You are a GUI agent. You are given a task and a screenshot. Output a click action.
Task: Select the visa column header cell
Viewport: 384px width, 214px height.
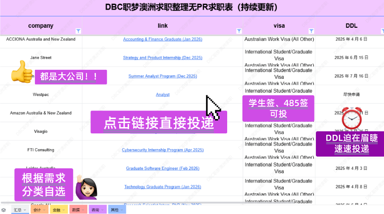279,26
